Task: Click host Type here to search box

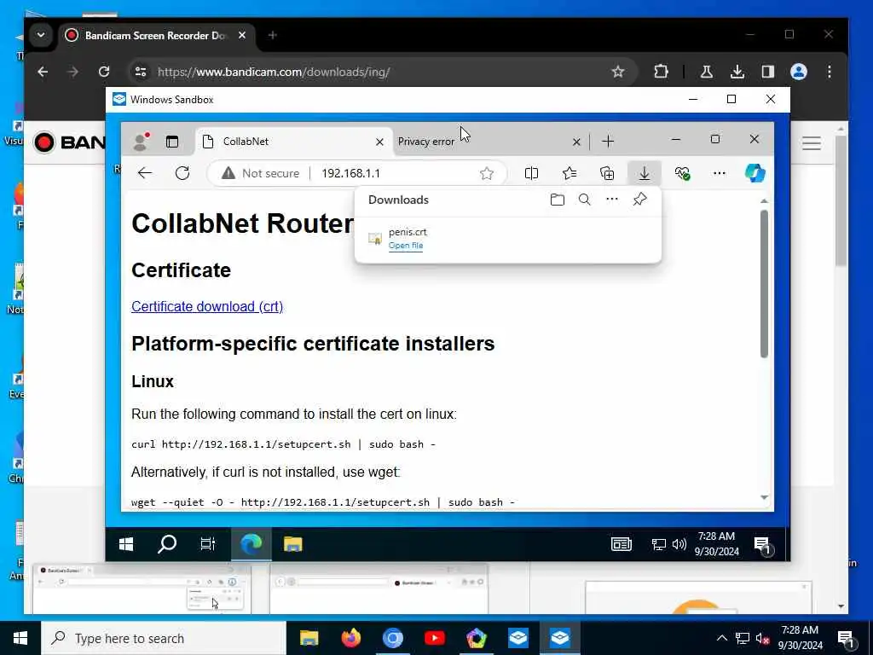Action: pyautogui.click(x=164, y=638)
